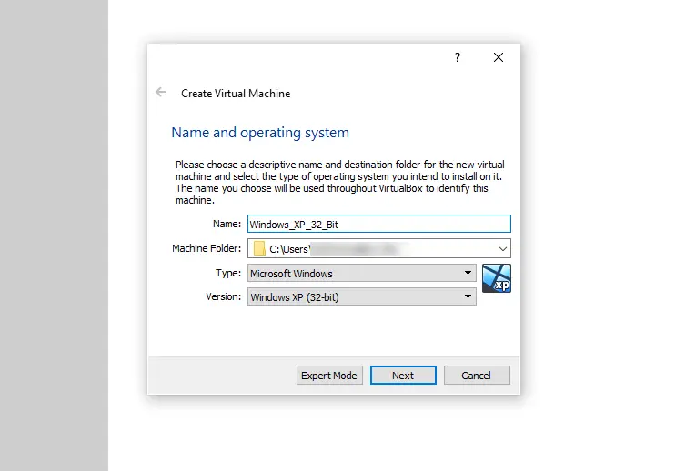This screenshot has width=675, height=471.
Task: Click the "Create Virtual Machine" title text
Action: [236, 94]
